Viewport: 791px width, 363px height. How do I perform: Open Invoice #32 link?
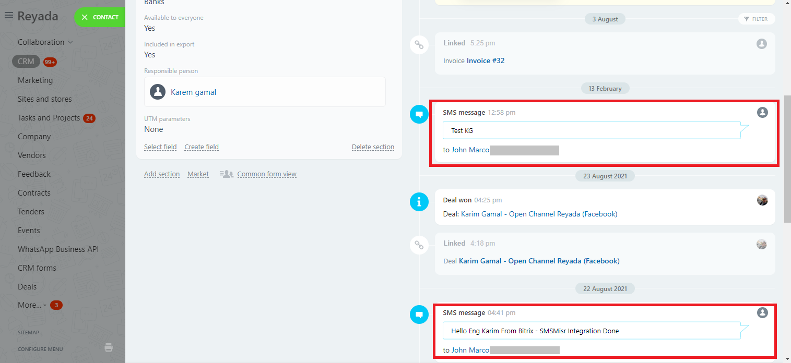coord(485,61)
